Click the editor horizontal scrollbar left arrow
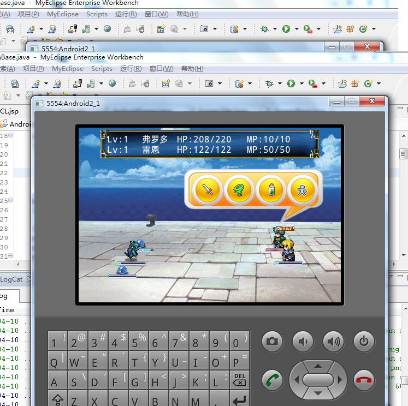This screenshot has height=406, width=408. click(x=18, y=264)
